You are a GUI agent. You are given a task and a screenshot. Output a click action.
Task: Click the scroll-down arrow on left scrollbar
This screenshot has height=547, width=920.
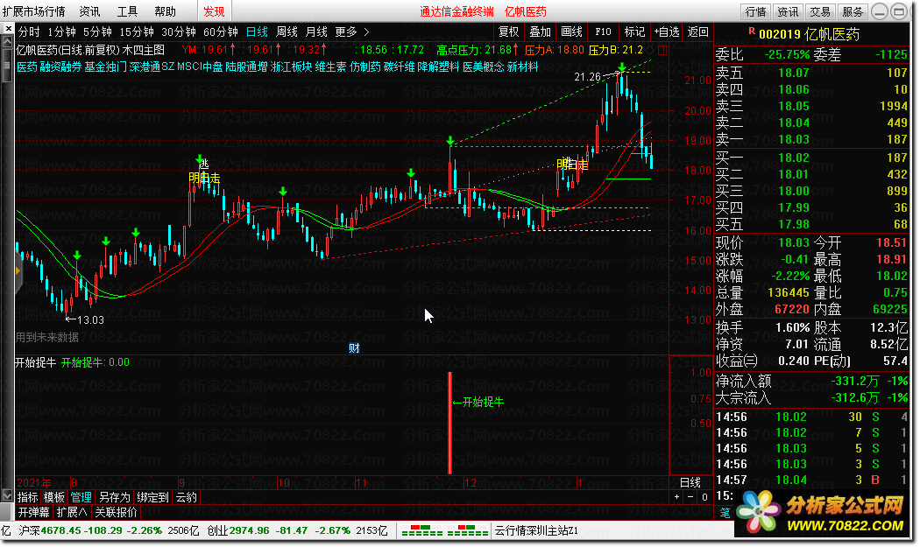click(7, 496)
